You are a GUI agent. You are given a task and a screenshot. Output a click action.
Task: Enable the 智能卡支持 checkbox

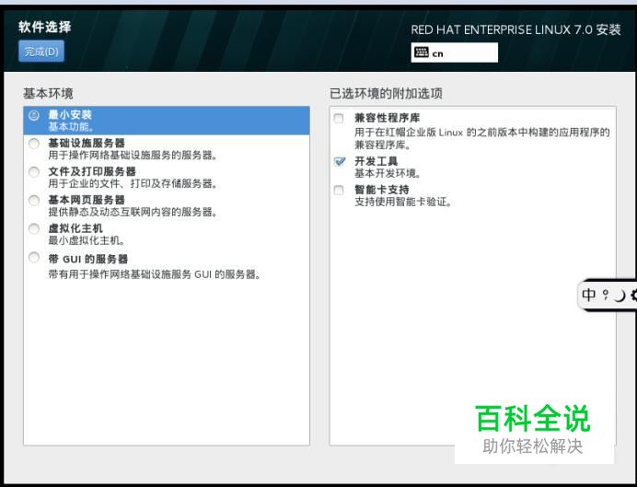coord(339,190)
